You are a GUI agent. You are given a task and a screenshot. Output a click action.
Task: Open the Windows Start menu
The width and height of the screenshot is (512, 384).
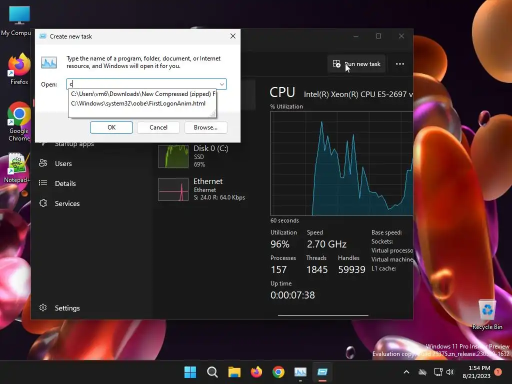(x=190, y=372)
